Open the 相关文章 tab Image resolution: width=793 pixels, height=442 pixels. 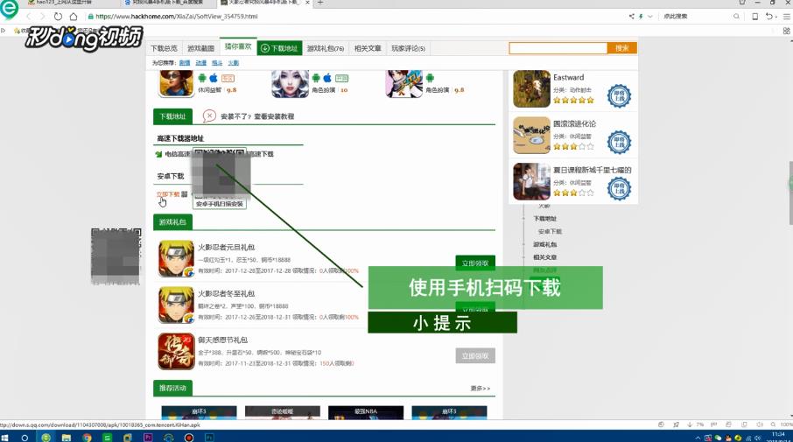click(x=368, y=48)
